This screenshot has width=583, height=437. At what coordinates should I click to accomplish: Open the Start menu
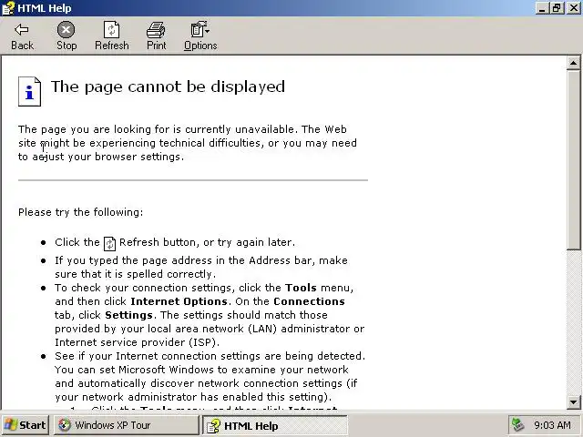pyautogui.click(x=25, y=425)
